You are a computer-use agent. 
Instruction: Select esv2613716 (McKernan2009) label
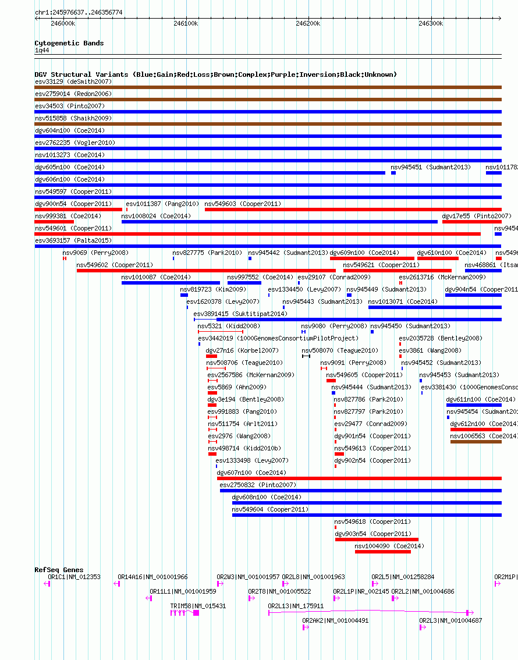[442, 277]
